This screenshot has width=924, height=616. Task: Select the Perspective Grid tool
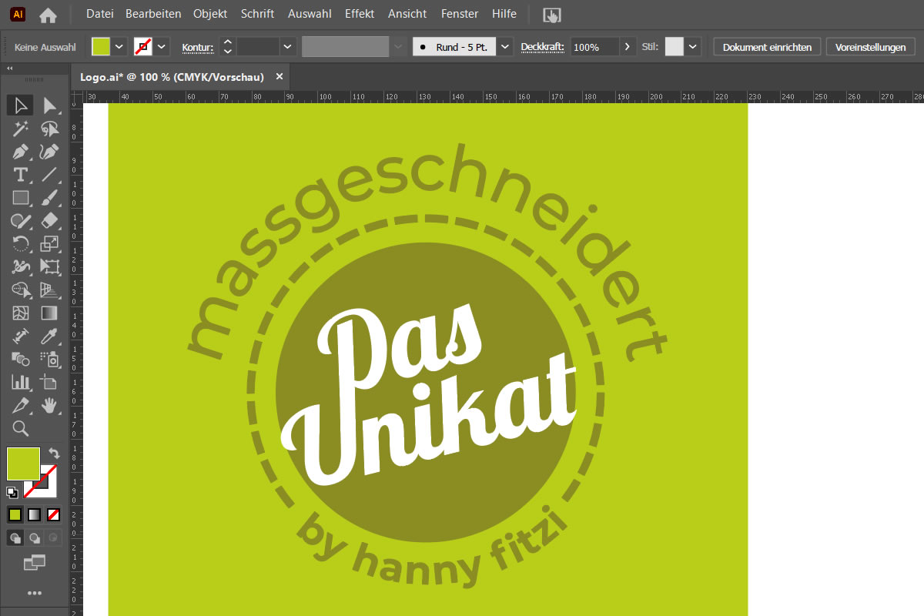pyautogui.click(x=50, y=290)
